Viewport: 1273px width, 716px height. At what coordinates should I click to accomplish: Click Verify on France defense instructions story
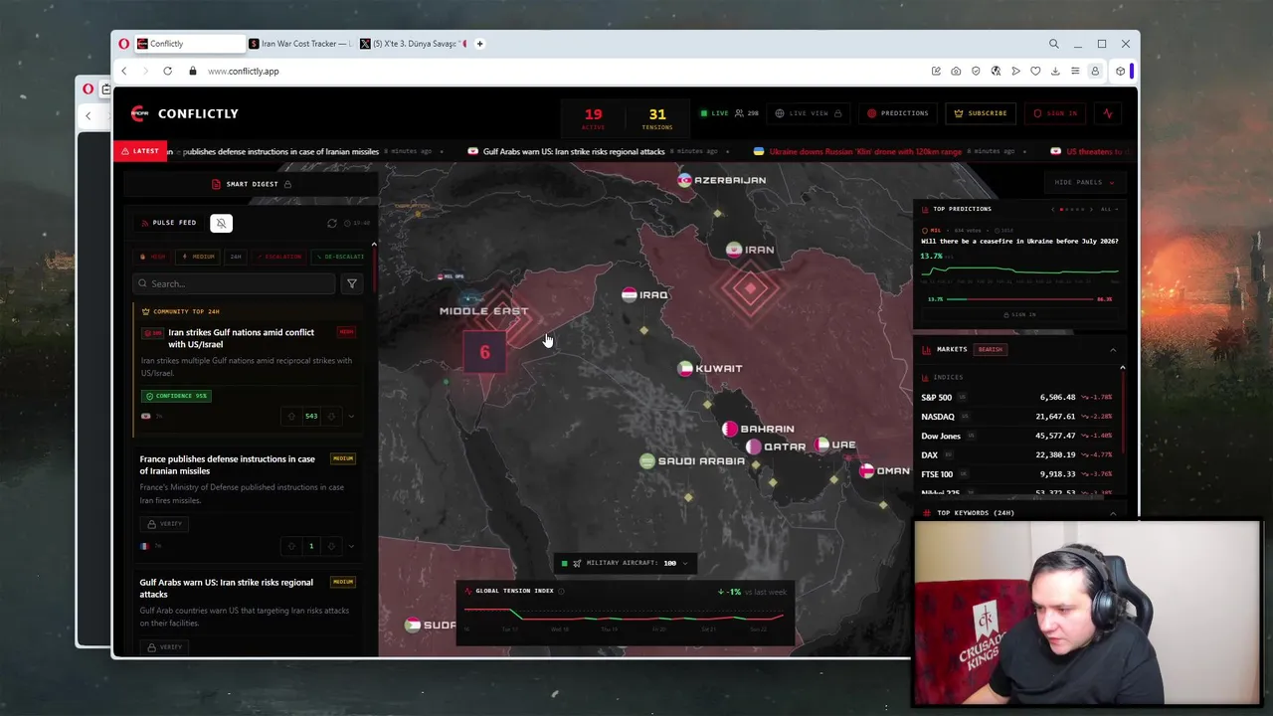click(164, 524)
